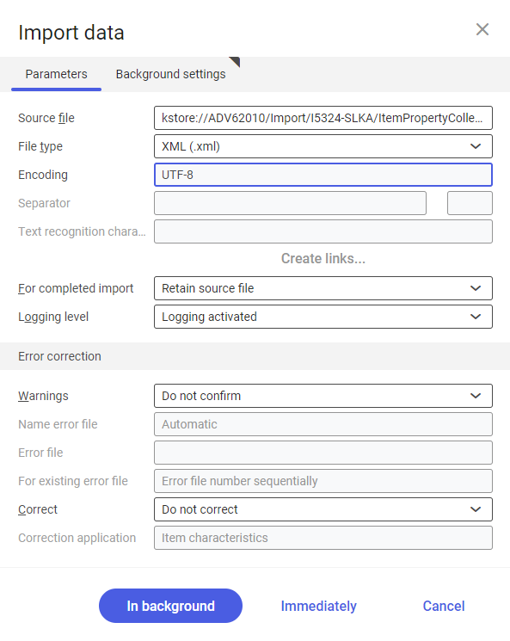The height and width of the screenshot is (641, 510).
Task: Expand the For completed import dropdown
Action: coord(476,288)
